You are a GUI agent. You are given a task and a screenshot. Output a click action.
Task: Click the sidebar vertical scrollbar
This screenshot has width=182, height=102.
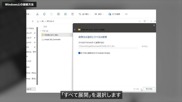(37, 56)
